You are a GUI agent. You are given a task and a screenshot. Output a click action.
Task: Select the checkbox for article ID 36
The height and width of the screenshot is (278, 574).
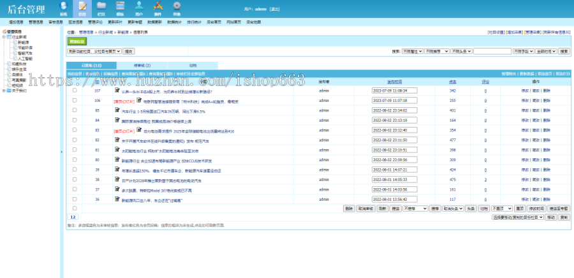pos(75,200)
